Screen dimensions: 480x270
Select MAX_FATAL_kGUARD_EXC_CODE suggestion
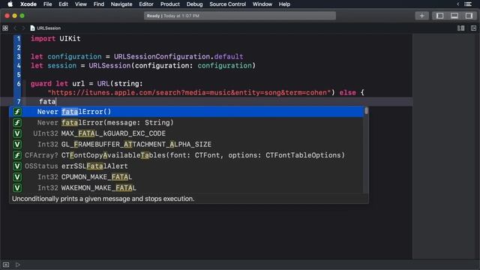[x=187, y=133]
